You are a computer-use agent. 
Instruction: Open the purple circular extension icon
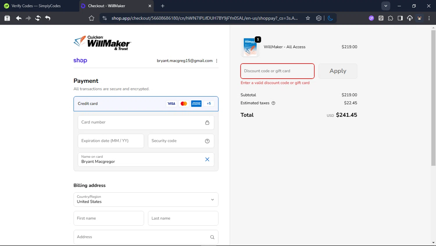(x=371, y=18)
